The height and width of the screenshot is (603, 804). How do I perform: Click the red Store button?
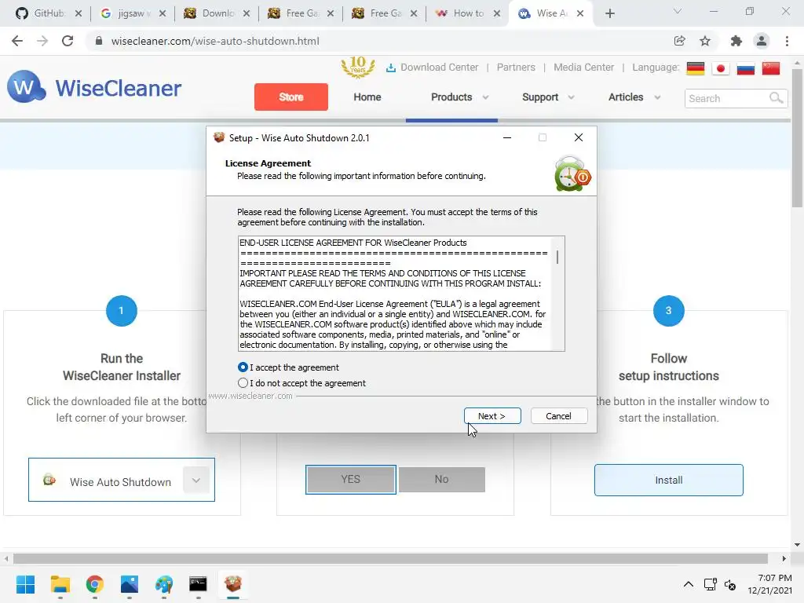[291, 97]
